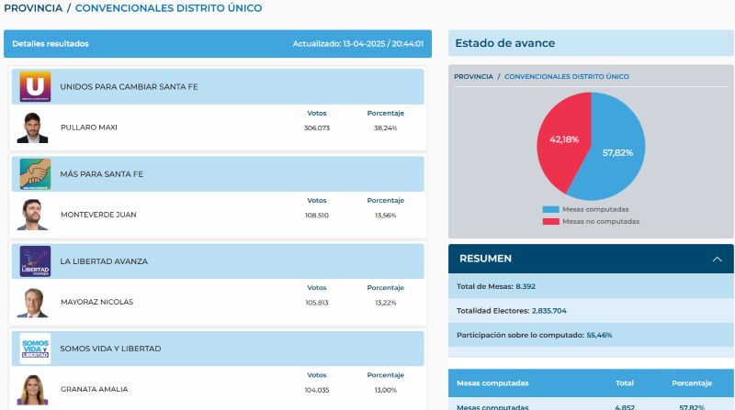Select Mayoraz Nicolas candidate photo
The height and width of the screenshot is (410, 735).
(32, 302)
